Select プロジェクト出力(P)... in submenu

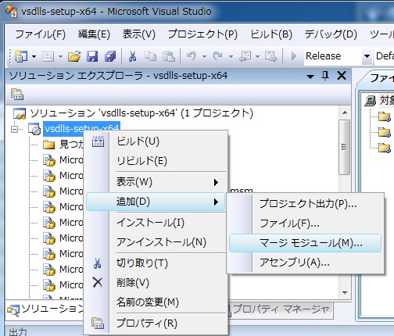pos(308,204)
